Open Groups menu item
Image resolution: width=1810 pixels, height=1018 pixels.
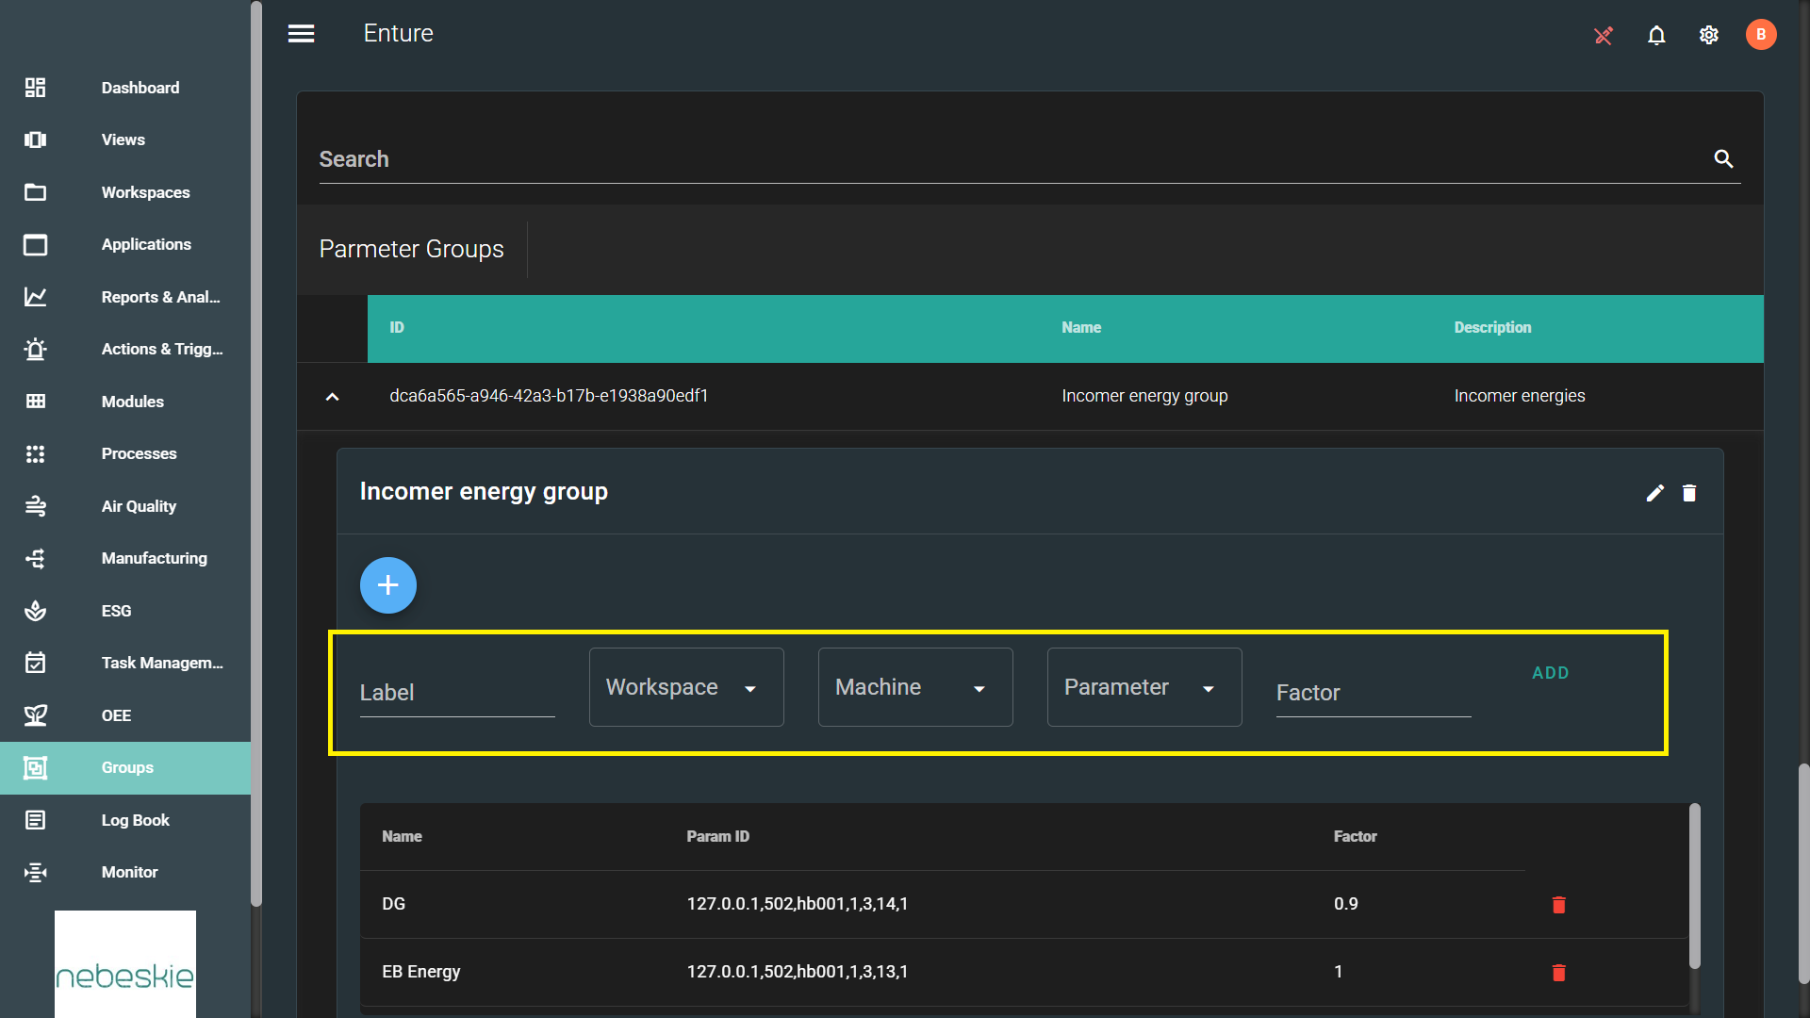(127, 767)
